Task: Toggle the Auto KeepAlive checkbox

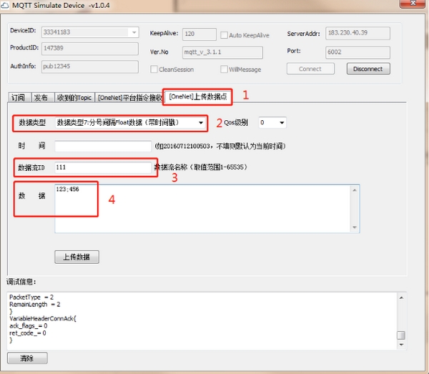Action: (224, 35)
